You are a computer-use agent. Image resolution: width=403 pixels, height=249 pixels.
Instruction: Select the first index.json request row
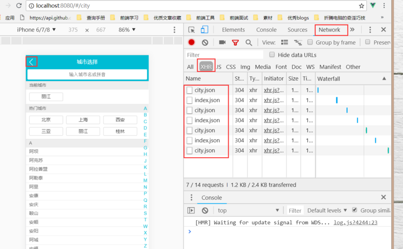(287, 100)
